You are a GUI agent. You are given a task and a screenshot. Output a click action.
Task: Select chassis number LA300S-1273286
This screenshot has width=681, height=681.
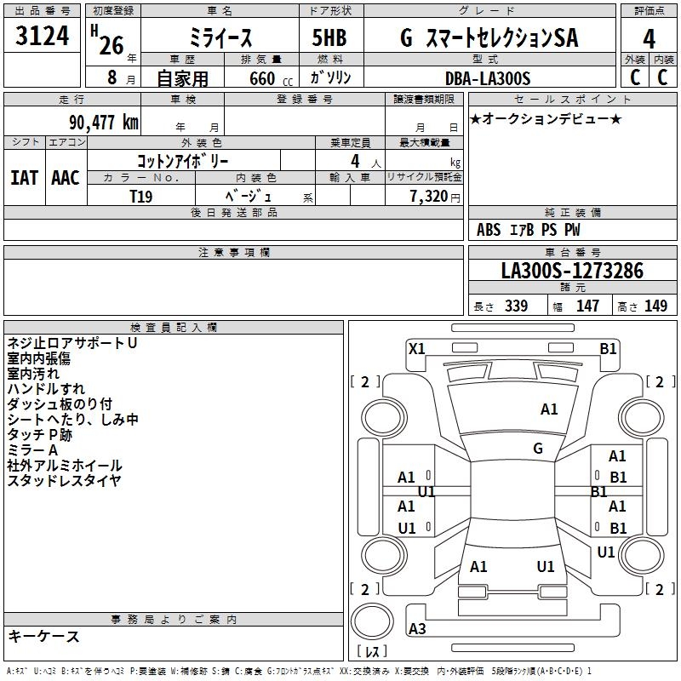click(572, 271)
